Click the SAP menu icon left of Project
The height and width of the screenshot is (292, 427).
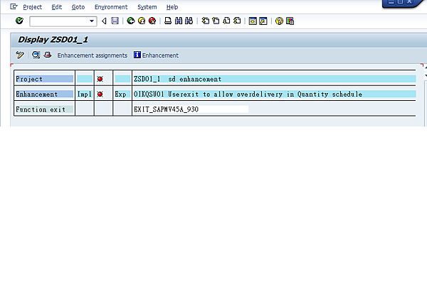(14, 6)
